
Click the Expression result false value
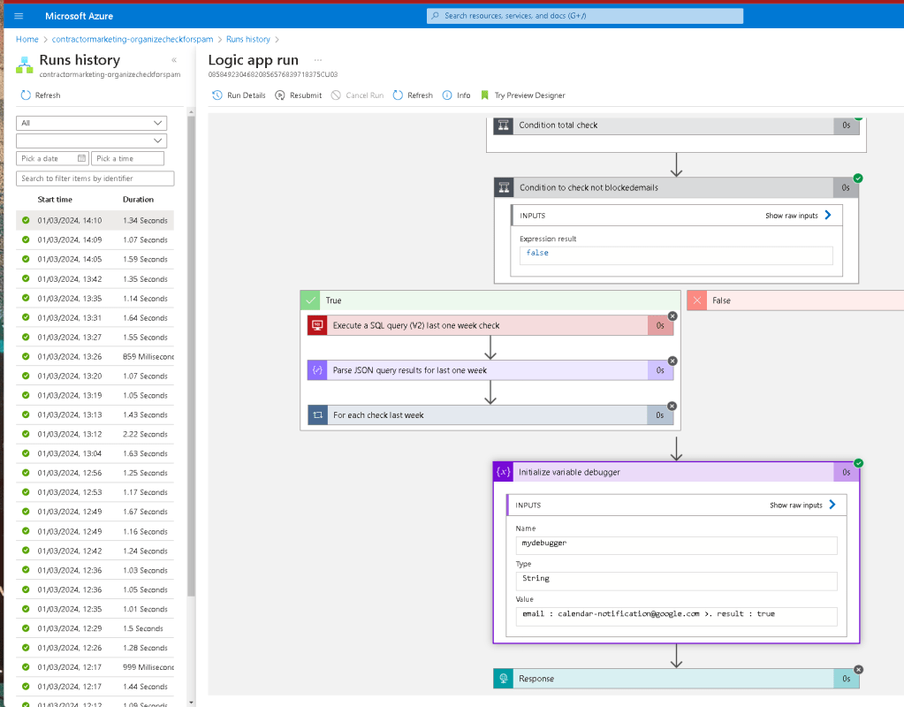coord(676,255)
